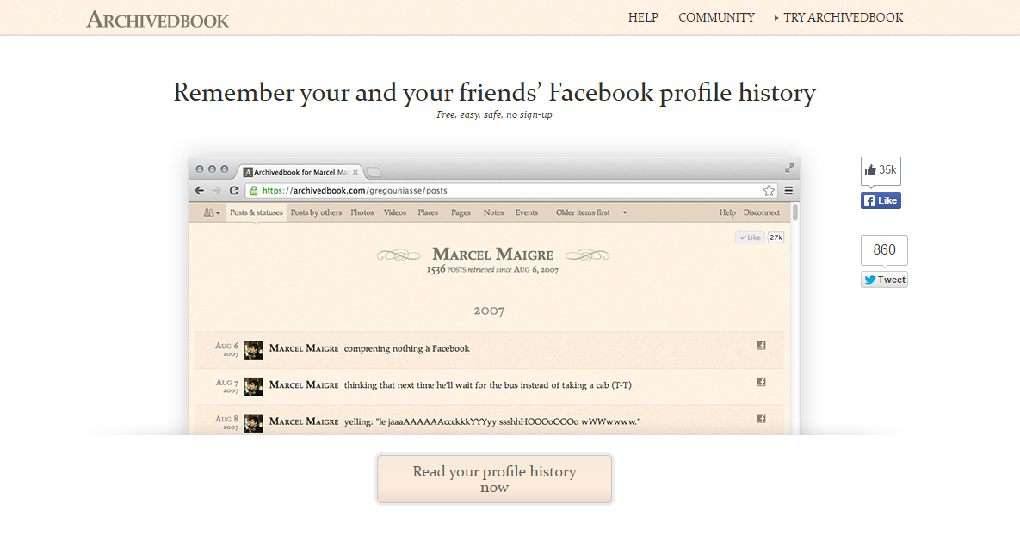
Task: Select the Pages tab
Action: [x=461, y=212]
